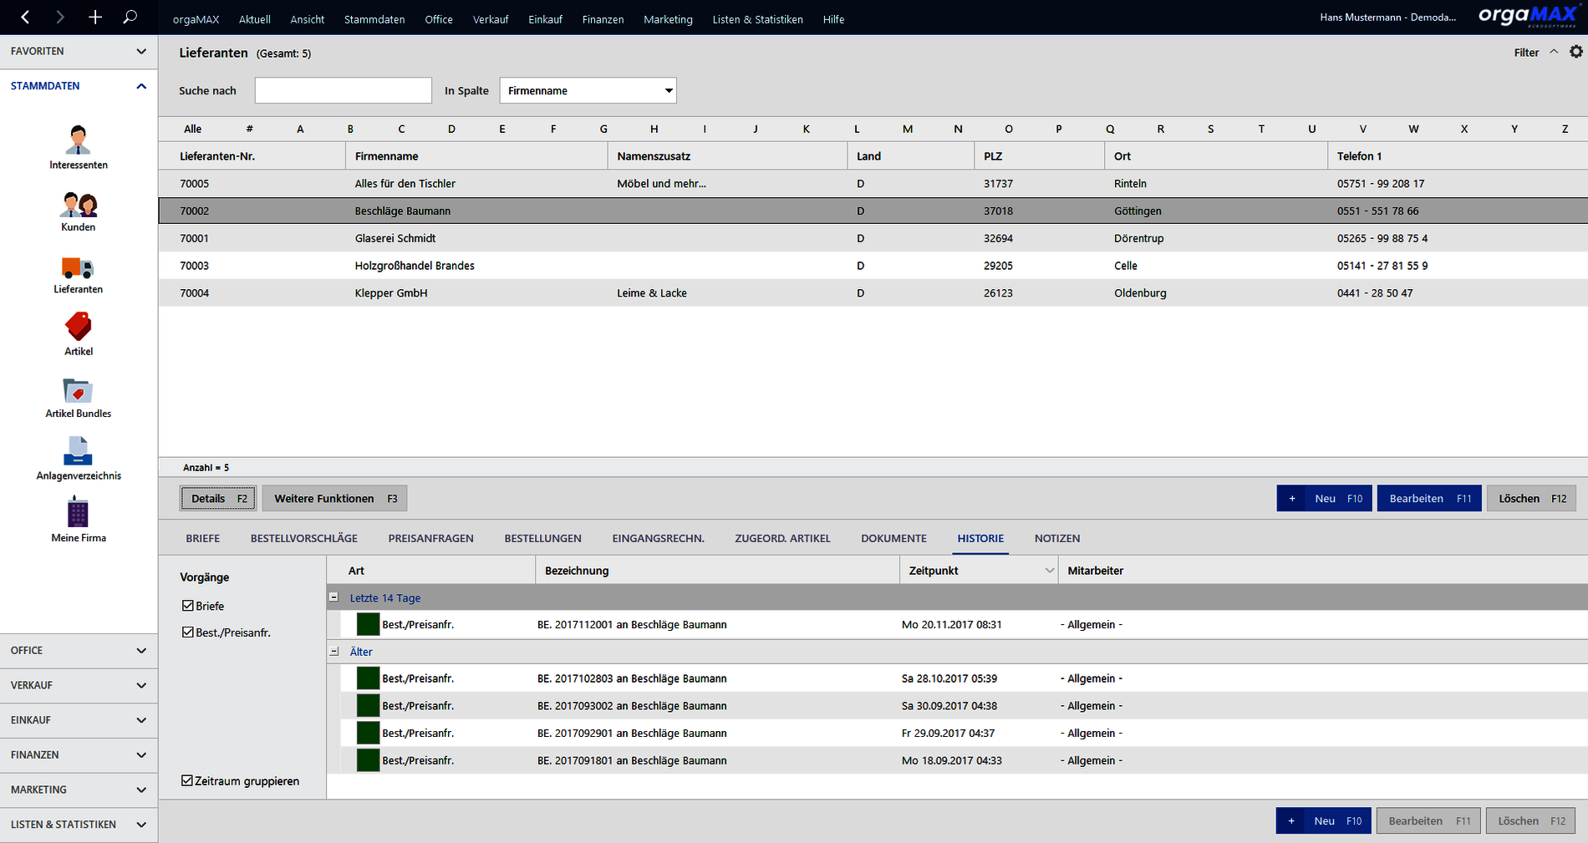Open the Kunden section icon
This screenshot has width=1588, height=843.
[79, 205]
